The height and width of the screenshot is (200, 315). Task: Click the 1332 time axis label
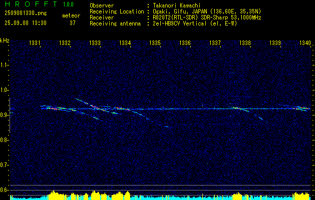click(x=65, y=42)
